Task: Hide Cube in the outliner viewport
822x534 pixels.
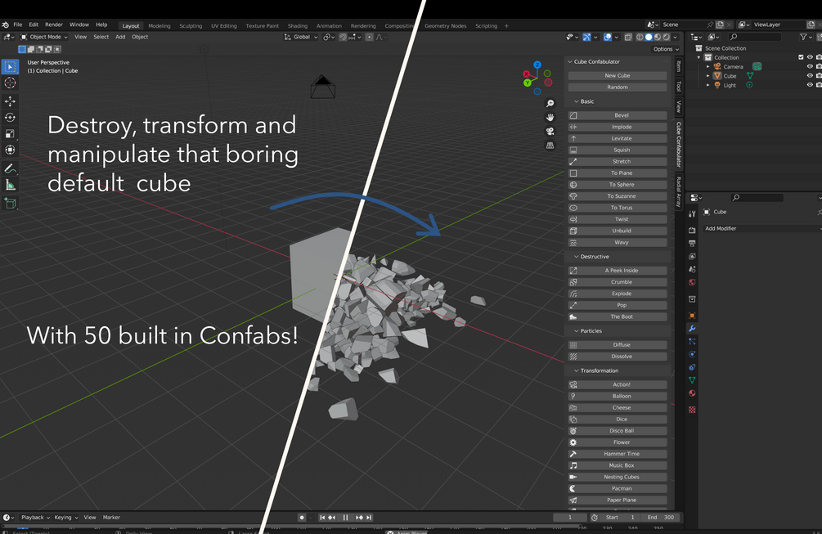Action: point(810,75)
